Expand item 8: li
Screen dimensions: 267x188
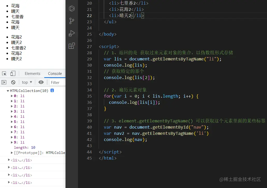pos(12,137)
